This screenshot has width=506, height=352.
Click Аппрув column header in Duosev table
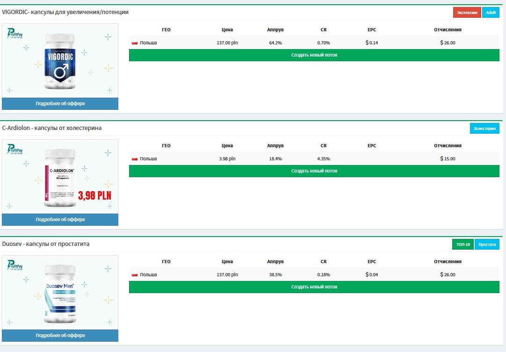[275, 262]
